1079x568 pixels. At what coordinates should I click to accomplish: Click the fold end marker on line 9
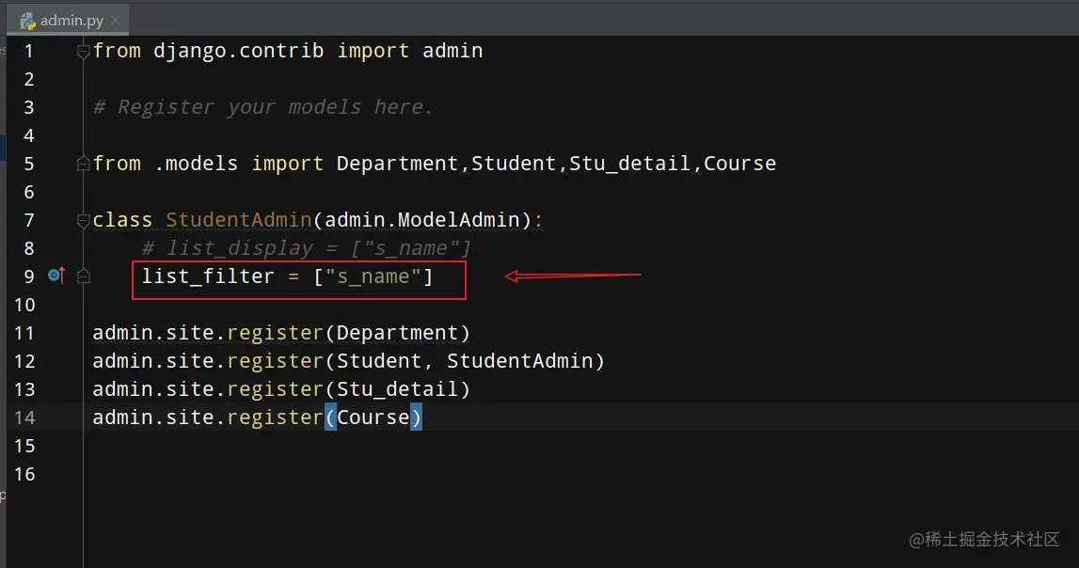[84, 276]
